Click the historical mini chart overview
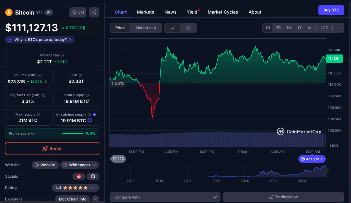The width and height of the screenshot is (351, 203). (x=218, y=171)
